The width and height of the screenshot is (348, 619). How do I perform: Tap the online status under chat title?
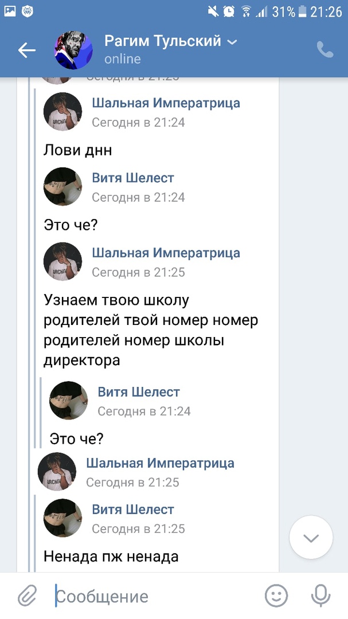point(122,59)
